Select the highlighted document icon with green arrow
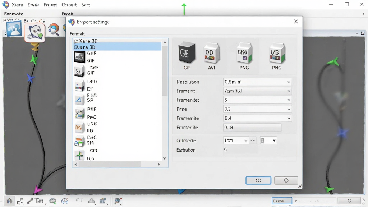The image size is (368, 207). pos(34,33)
